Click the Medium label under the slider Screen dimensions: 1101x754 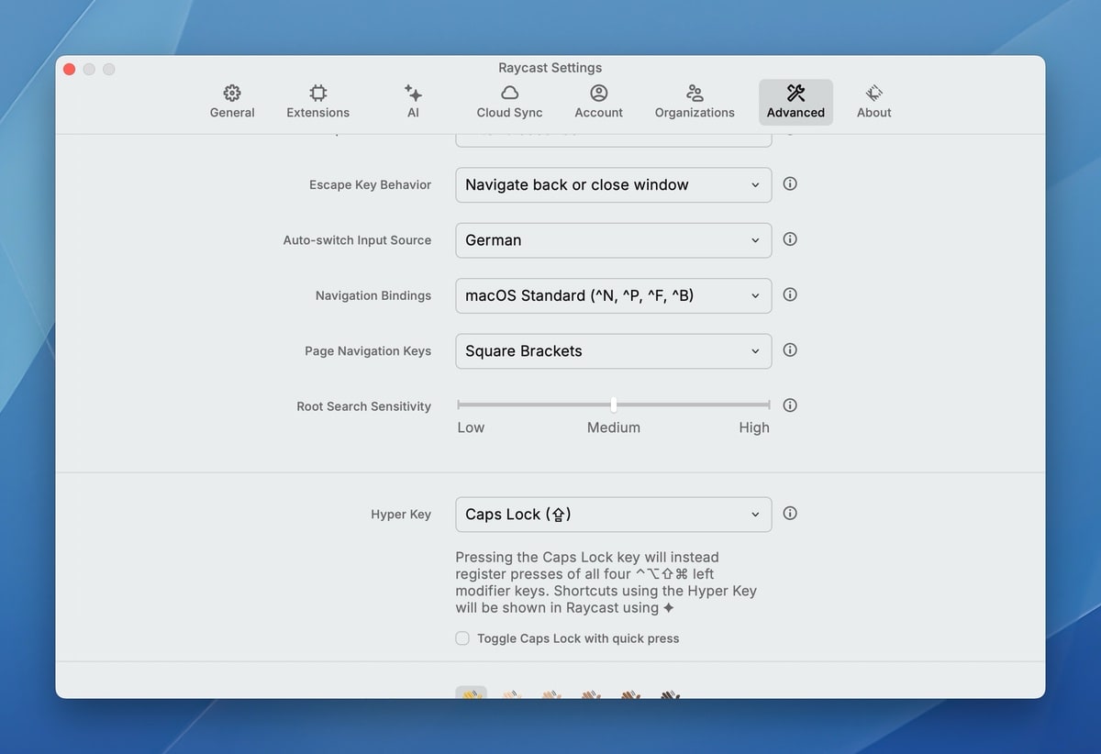pos(614,427)
